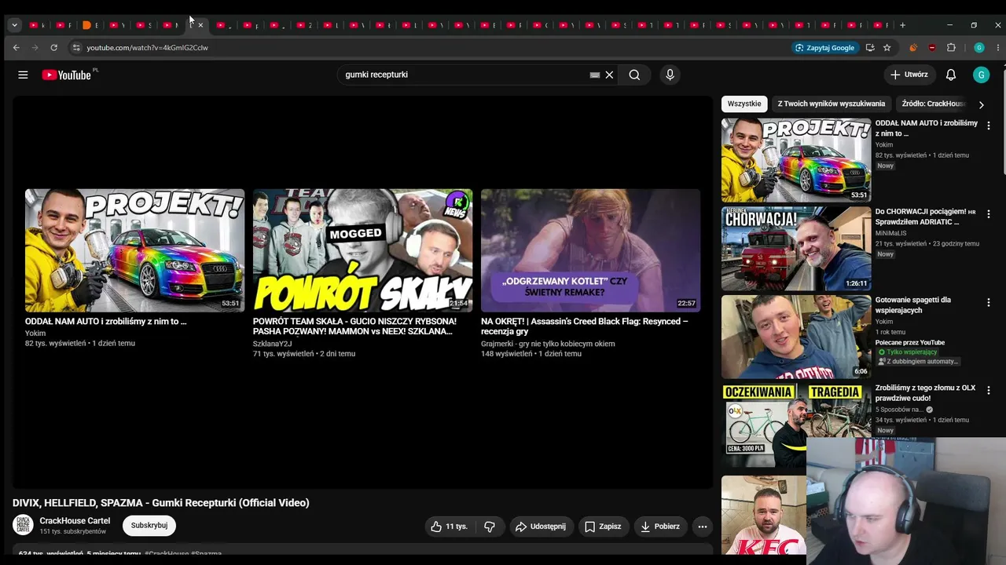
Task: Go to YouTube home via the logo
Action: point(67,75)
